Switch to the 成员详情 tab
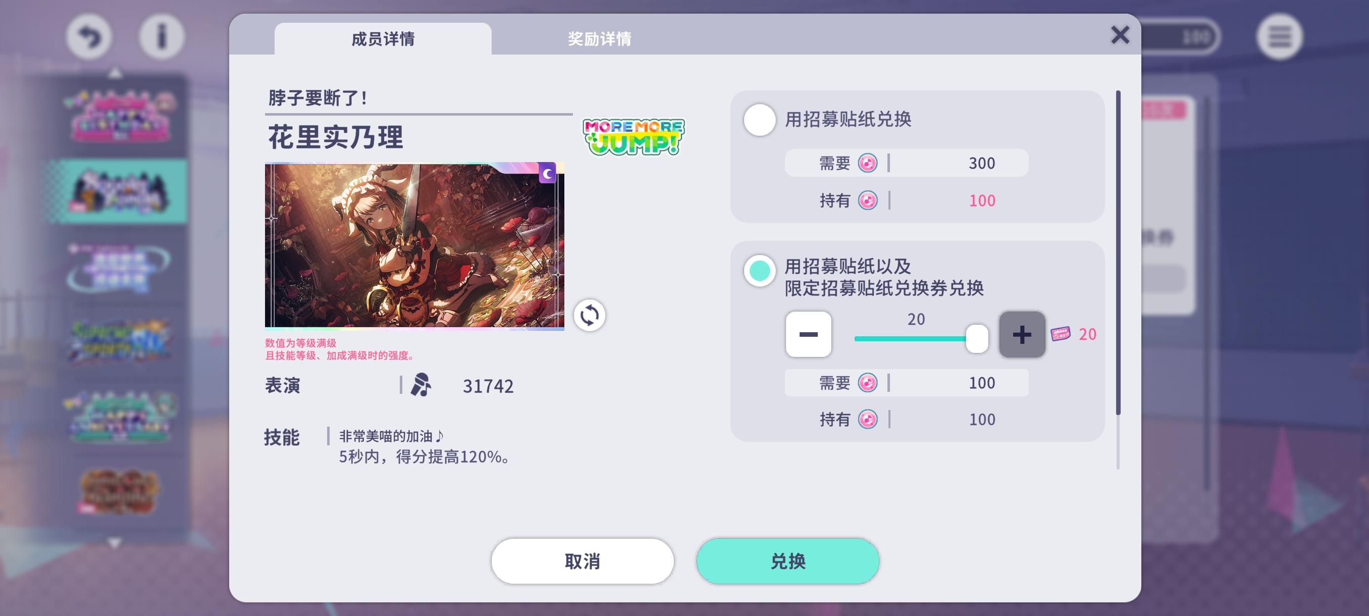The width and height of the screenshot is (1369, 616). pyautogui.click(x=383, y=38)
